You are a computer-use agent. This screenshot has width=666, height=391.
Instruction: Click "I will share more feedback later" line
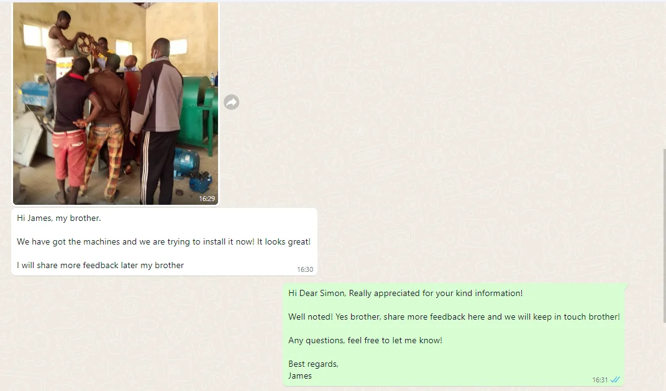click(100, 266)
